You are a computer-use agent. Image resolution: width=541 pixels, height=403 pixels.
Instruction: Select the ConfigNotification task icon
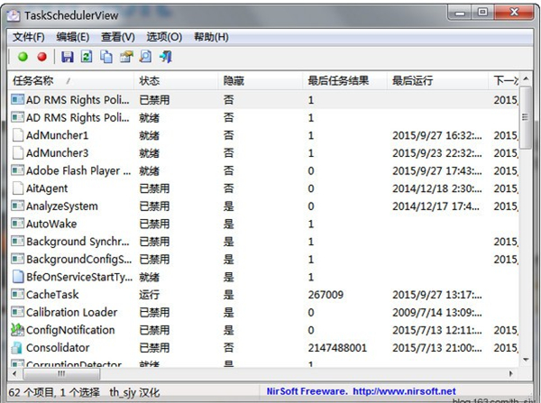click(17, 330)
